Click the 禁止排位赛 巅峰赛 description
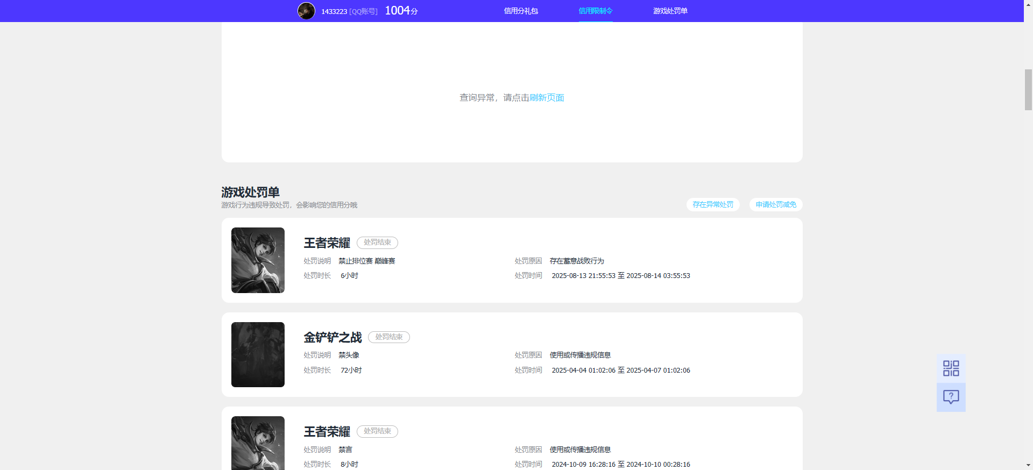The height and width of the screenshot is (470, 1033). tap(367, 261)
